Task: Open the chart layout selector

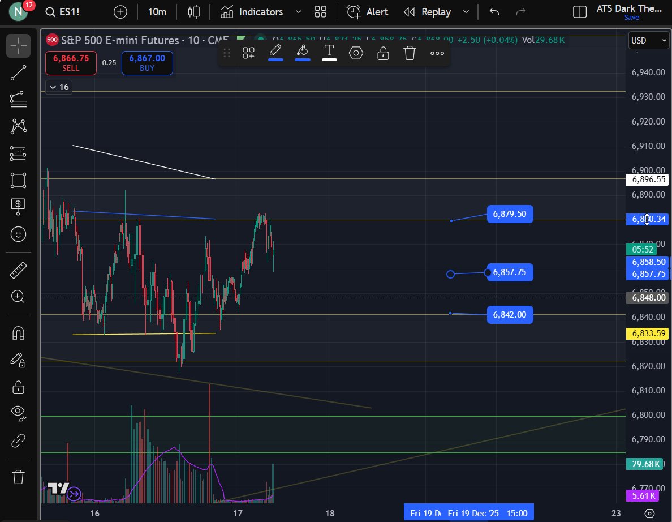Action: pos(579,12)
